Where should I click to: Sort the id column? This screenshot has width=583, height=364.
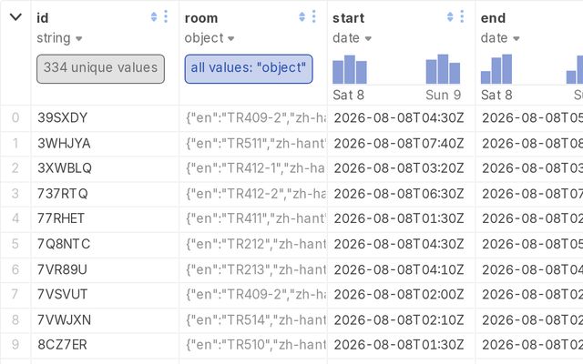pos(154,16)
